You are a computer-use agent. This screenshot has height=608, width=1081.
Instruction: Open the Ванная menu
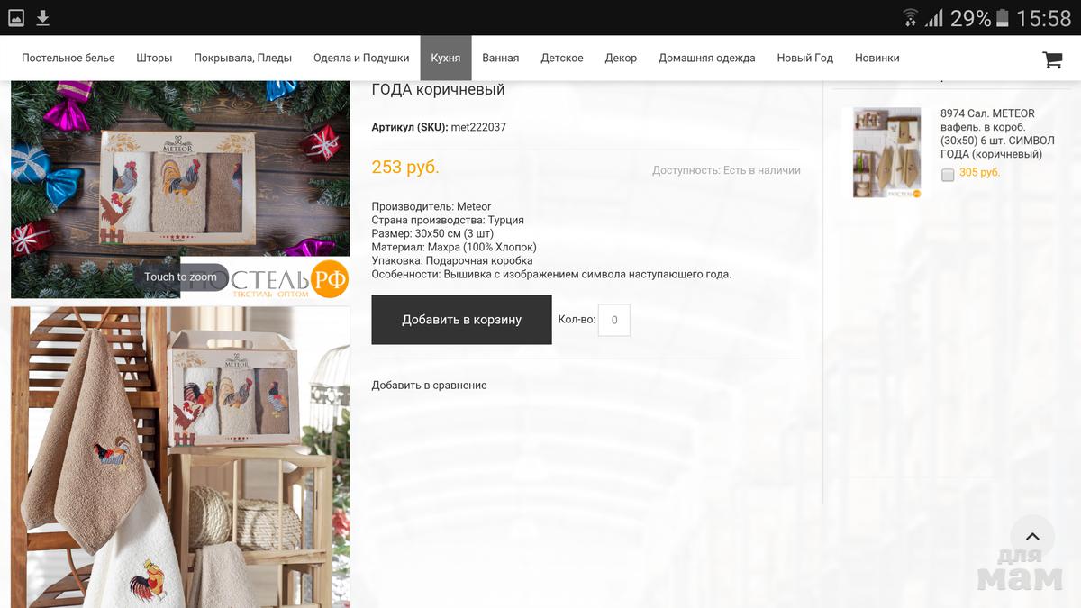click(x=500, y=58)
